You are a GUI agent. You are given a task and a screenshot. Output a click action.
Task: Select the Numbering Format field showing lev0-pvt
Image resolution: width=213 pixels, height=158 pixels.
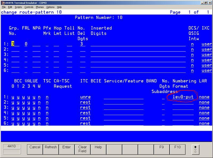[183, 97]
